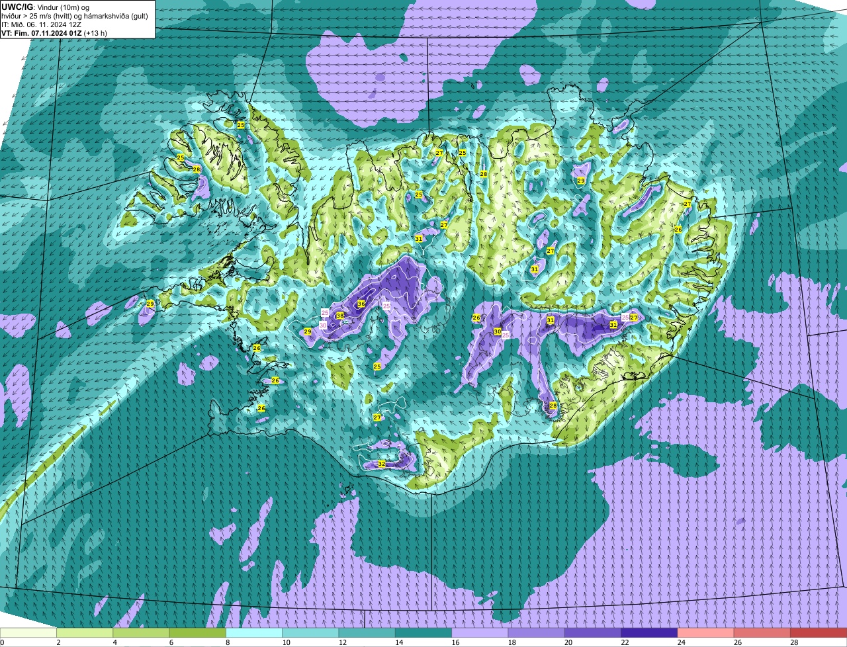
Task: Click the legend tick label '24'
Action: 680,642
